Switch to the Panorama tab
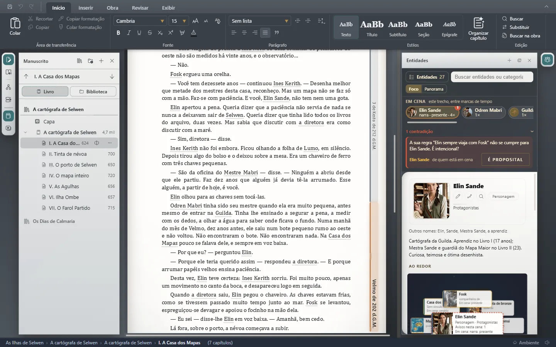Image resolution: width=556 pixels, height=347 pixels. click(434, 89)
